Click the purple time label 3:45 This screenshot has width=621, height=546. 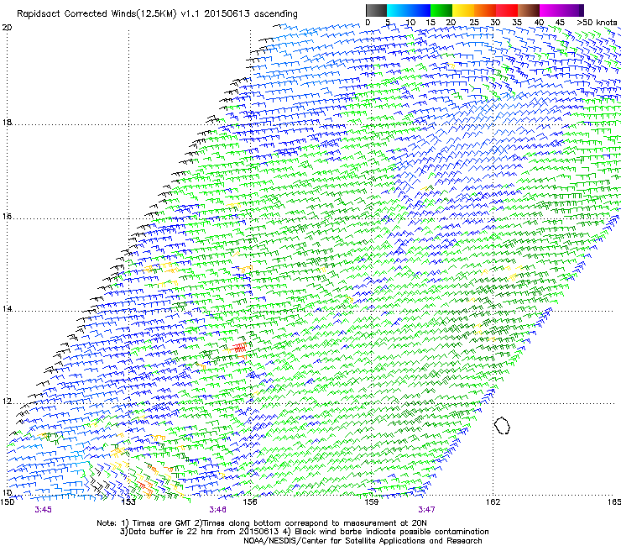pos(43,510)
